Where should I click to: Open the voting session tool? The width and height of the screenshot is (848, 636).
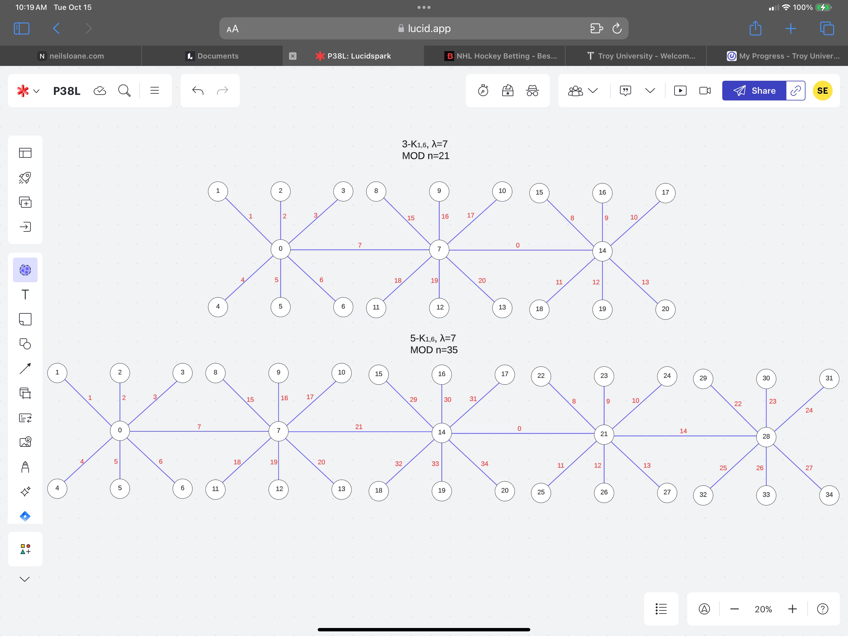[508, 91]
